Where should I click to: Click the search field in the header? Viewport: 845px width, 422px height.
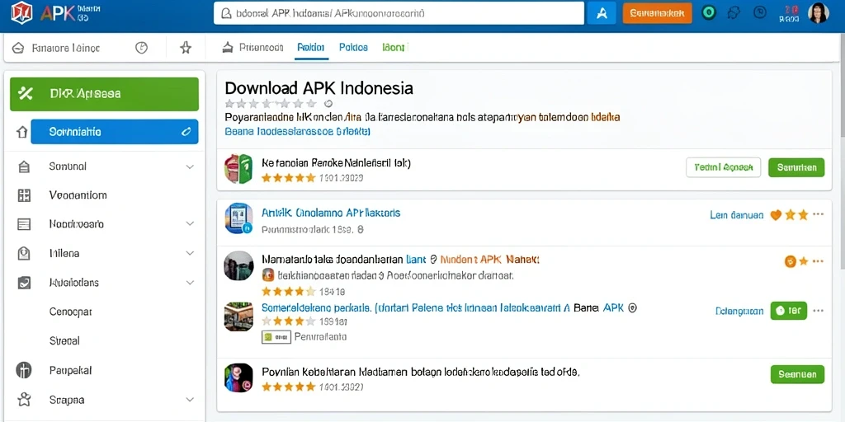coord(399,13)
